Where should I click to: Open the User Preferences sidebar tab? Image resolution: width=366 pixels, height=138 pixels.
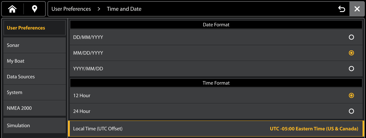[x=35, y=28]
